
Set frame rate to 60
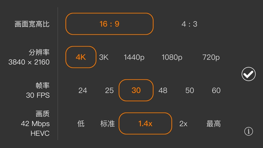coord(216,90)
